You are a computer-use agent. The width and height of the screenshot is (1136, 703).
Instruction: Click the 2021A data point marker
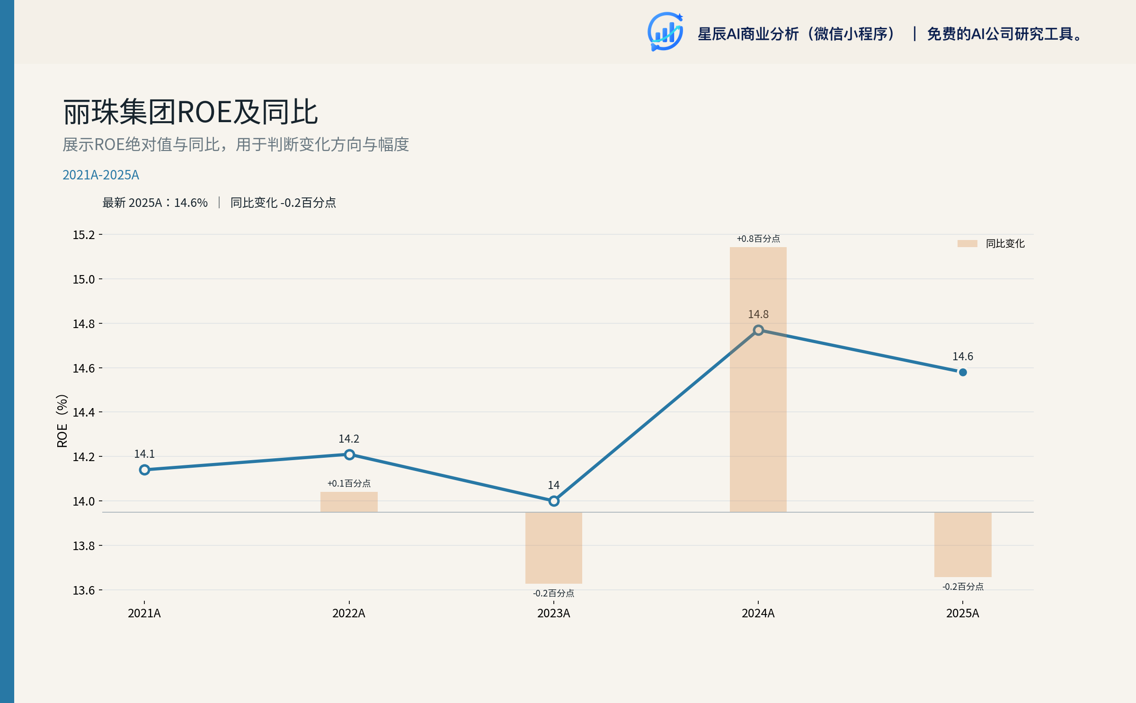(x=144, y=470)
